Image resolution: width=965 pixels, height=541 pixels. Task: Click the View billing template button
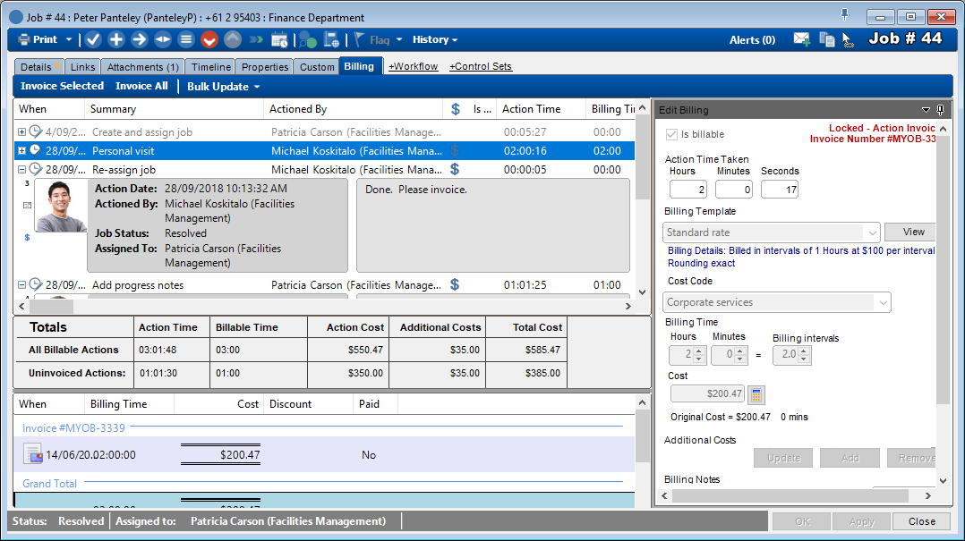point(910,232)
